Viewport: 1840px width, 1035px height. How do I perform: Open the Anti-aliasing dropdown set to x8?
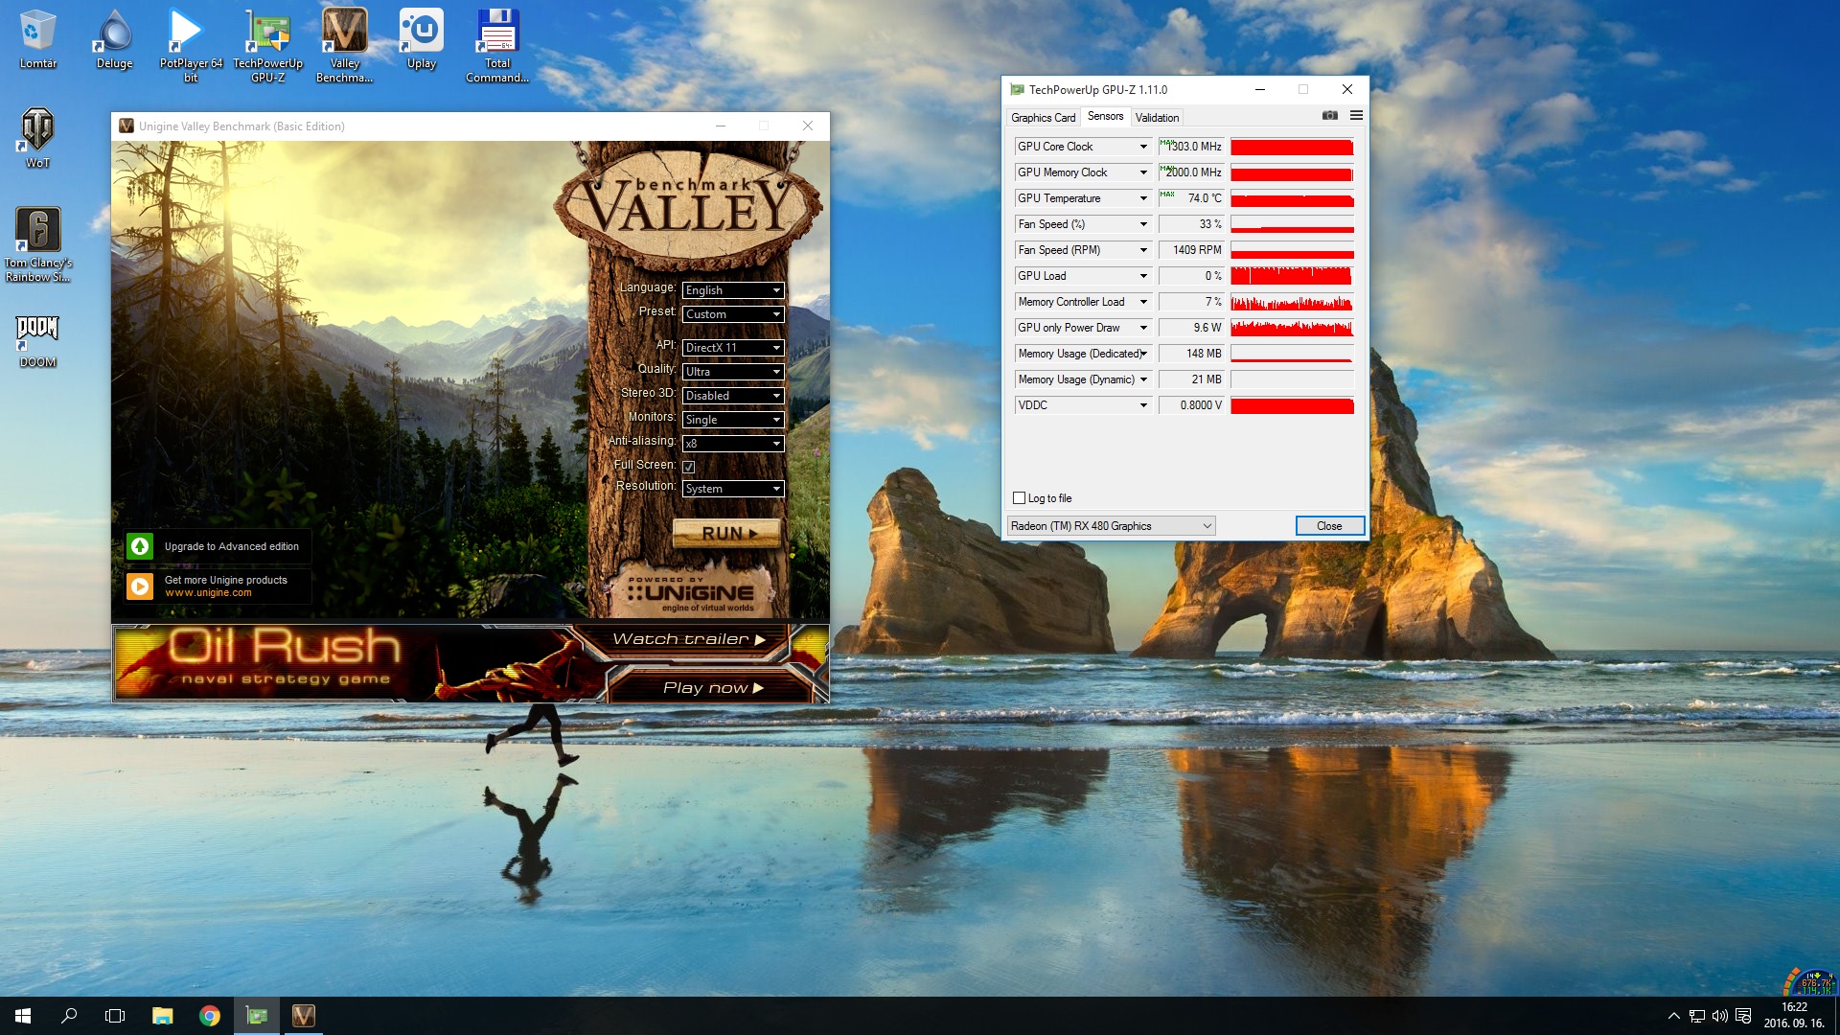pyautogui.click(x=733, y=444)
